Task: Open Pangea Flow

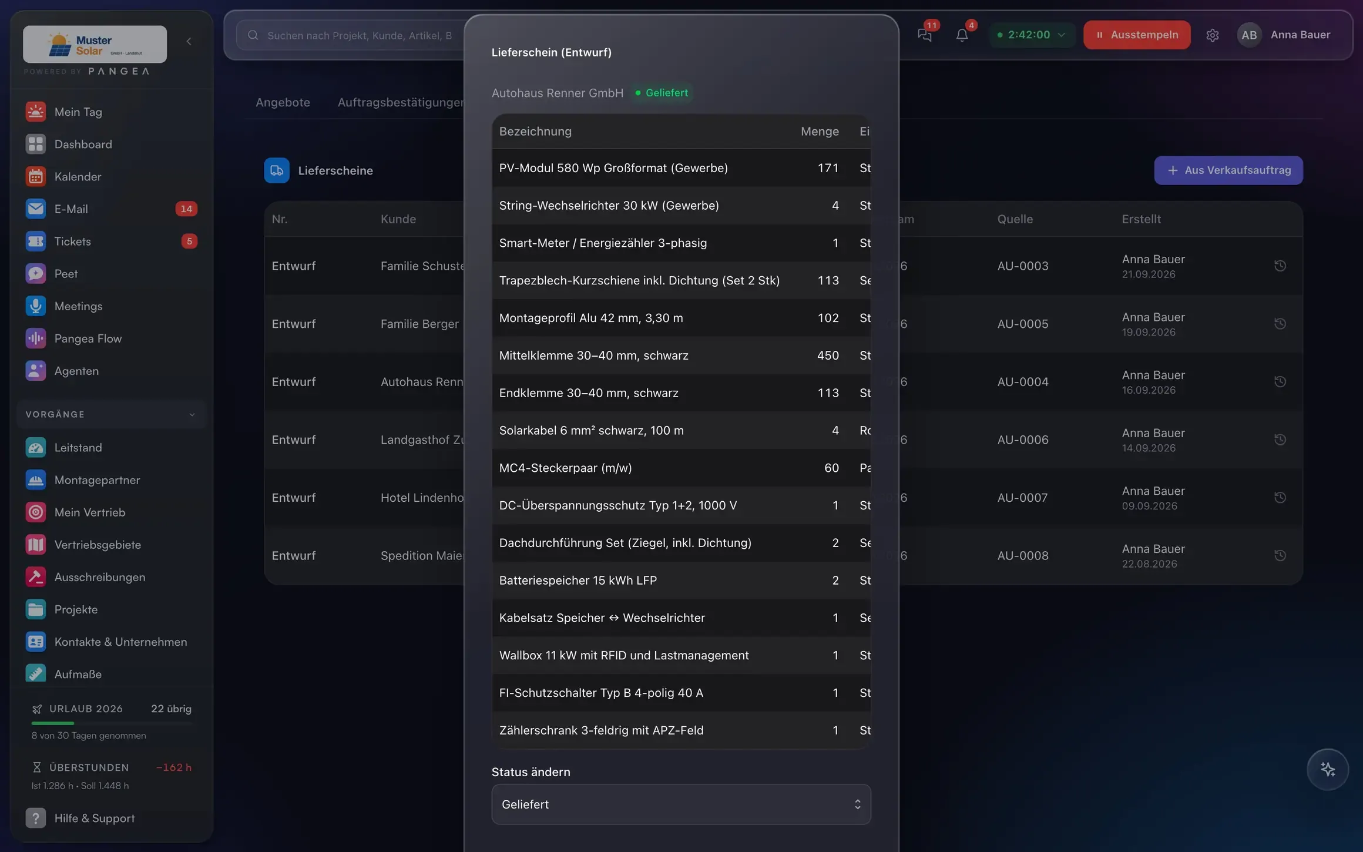Action: (x=111, y=338)
